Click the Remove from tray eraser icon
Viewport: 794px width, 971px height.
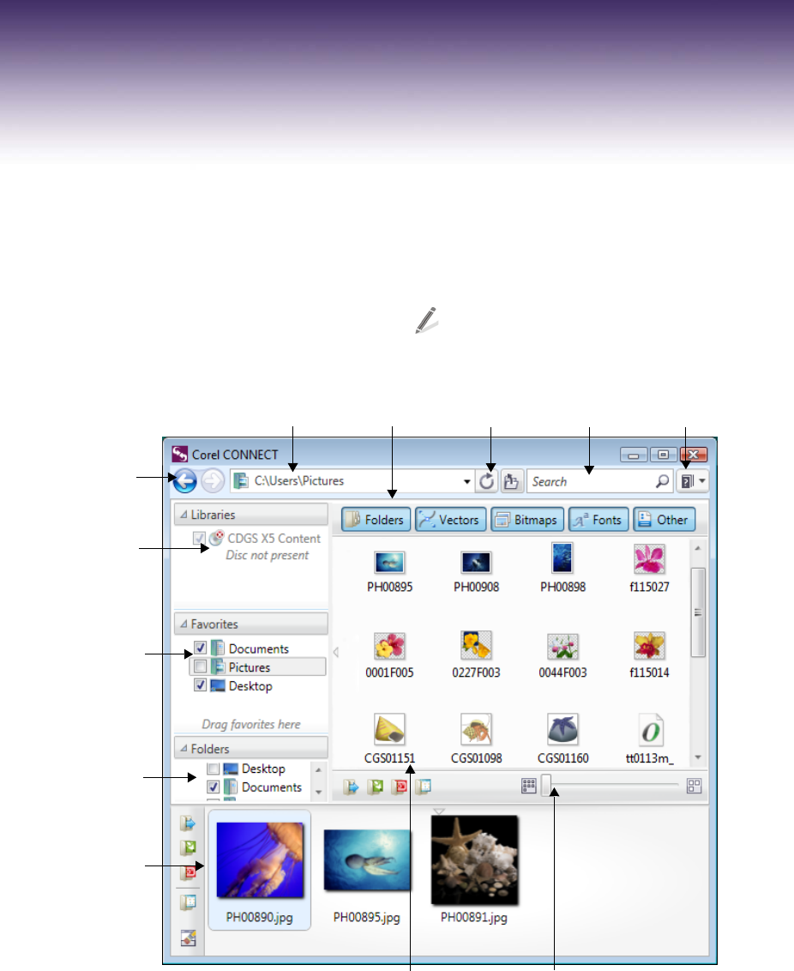click(x=188, y=938)
